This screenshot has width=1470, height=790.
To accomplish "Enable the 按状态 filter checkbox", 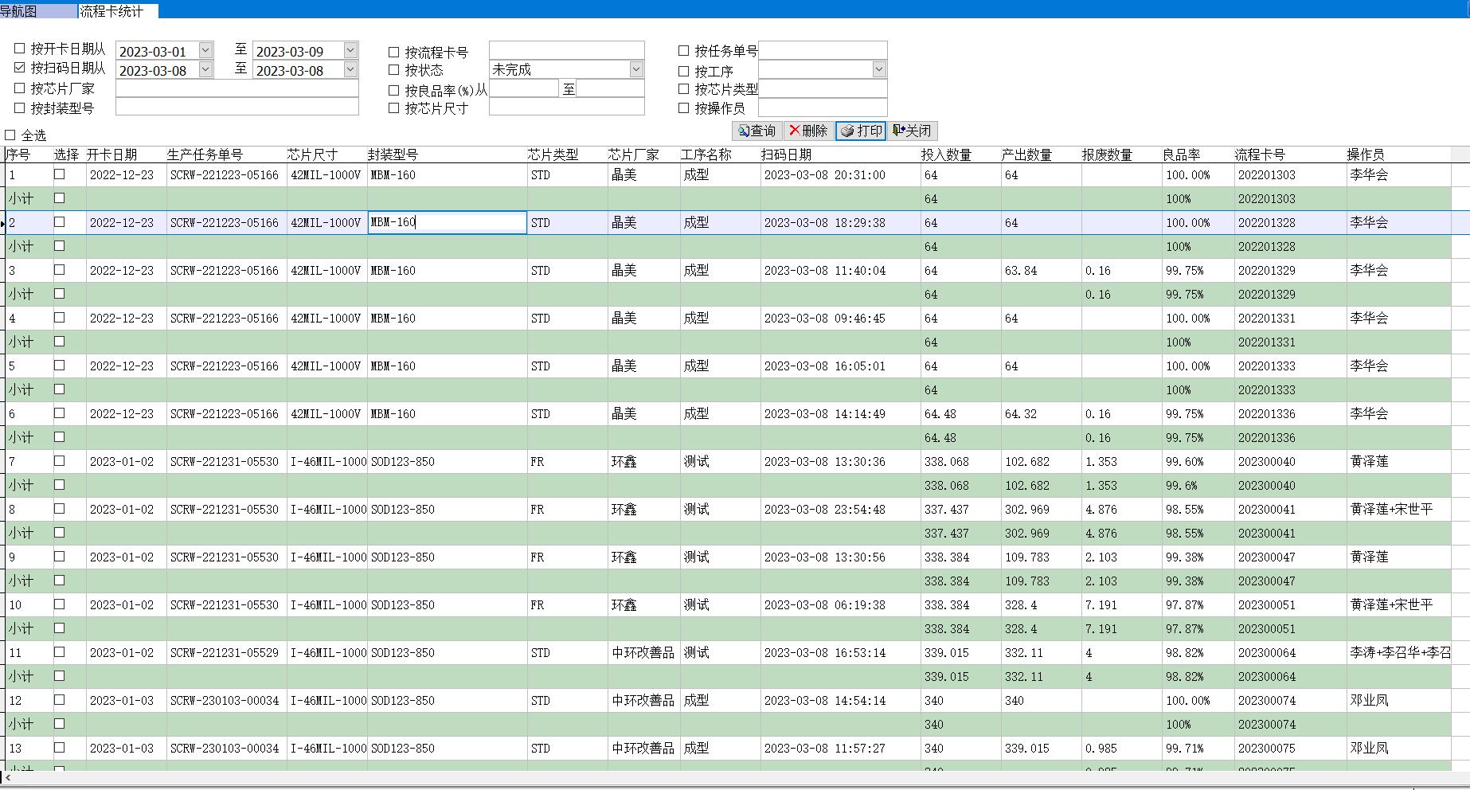I will pos(393,71).
